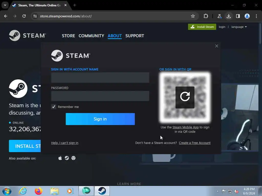
Task: Open the SUPPORT menu item
Action: coord(135,36)
